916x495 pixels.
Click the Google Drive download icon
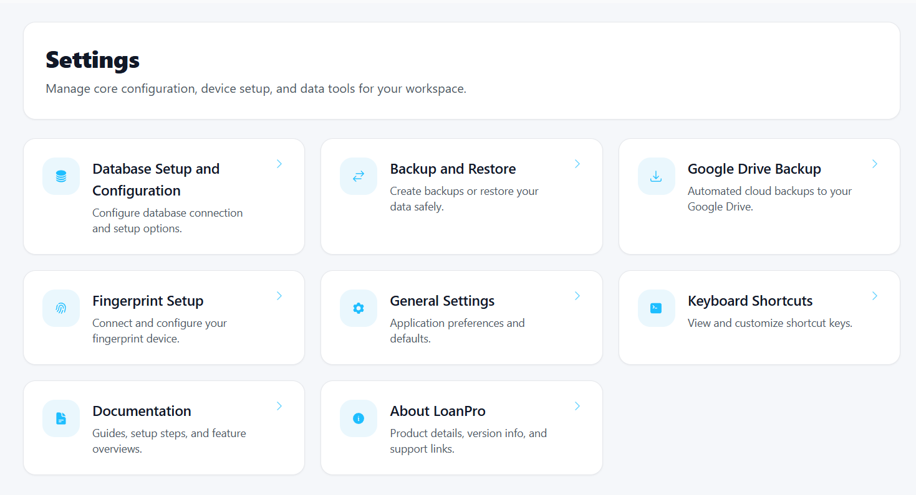tap(656, 176)
